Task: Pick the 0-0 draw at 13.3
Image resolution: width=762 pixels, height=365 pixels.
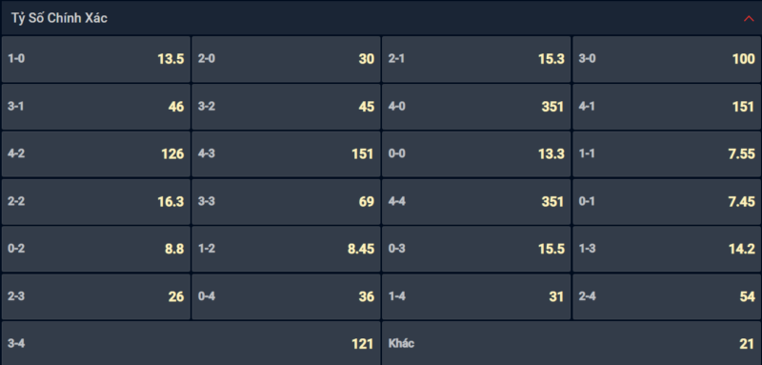Action: tap(476, 154)
